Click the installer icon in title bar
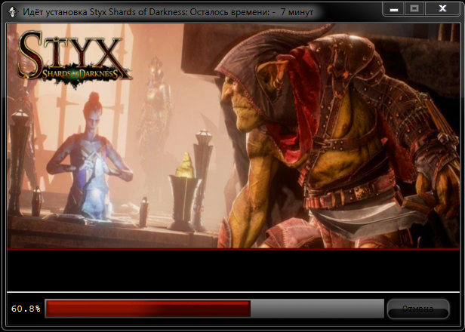Image resolution: width=465 pixels, height=332 pixels. [x=12, y=12]
